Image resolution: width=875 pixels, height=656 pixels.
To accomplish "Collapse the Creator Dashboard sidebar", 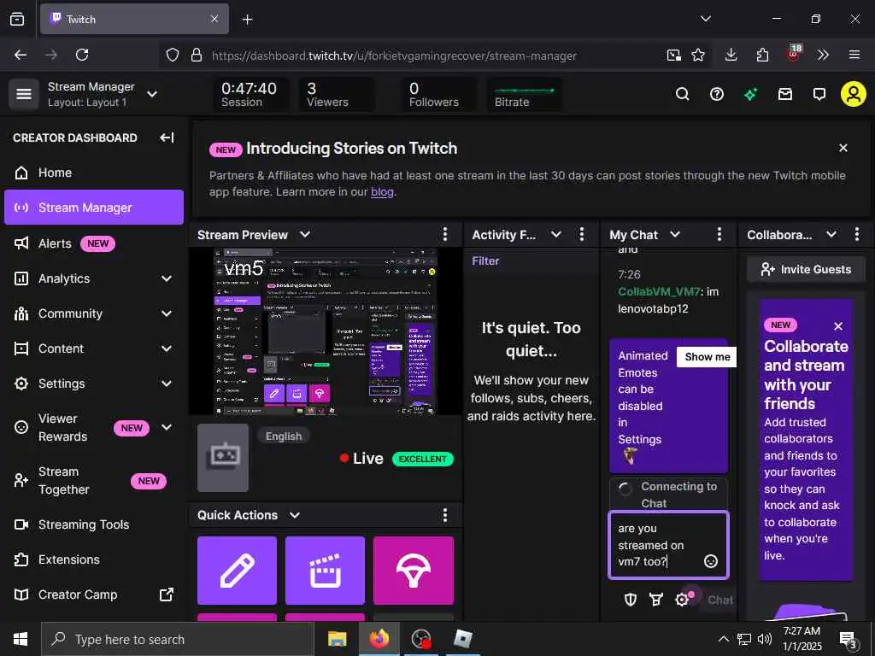I will click(x=167, y=138).
